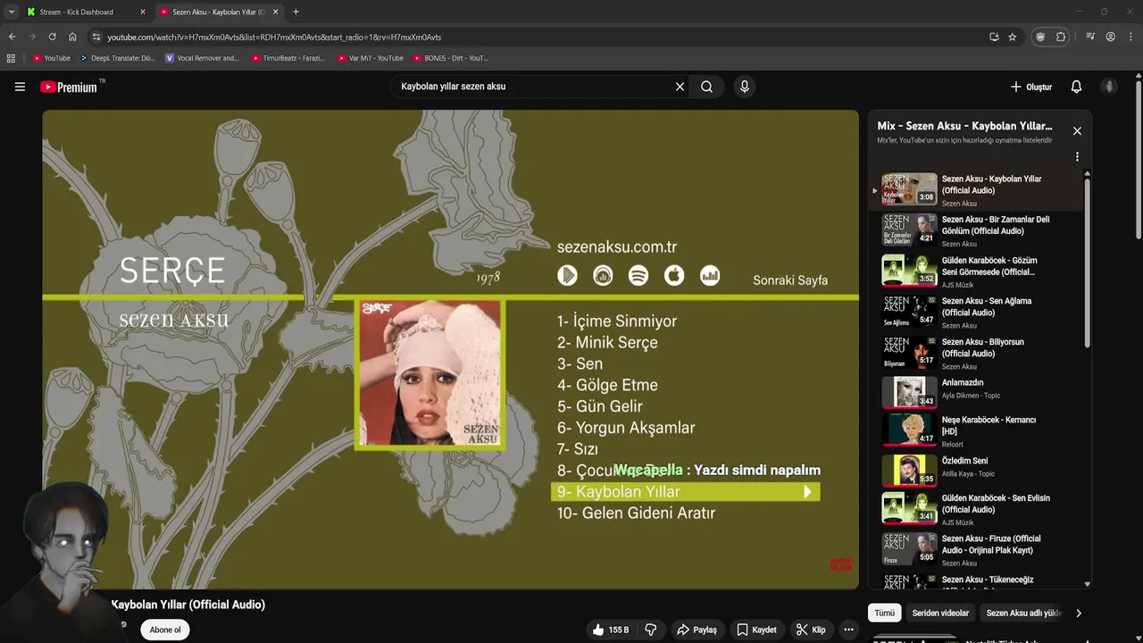
Task: Open the BONES - Dirt bookmark
Action: click(x=450, y=58)
